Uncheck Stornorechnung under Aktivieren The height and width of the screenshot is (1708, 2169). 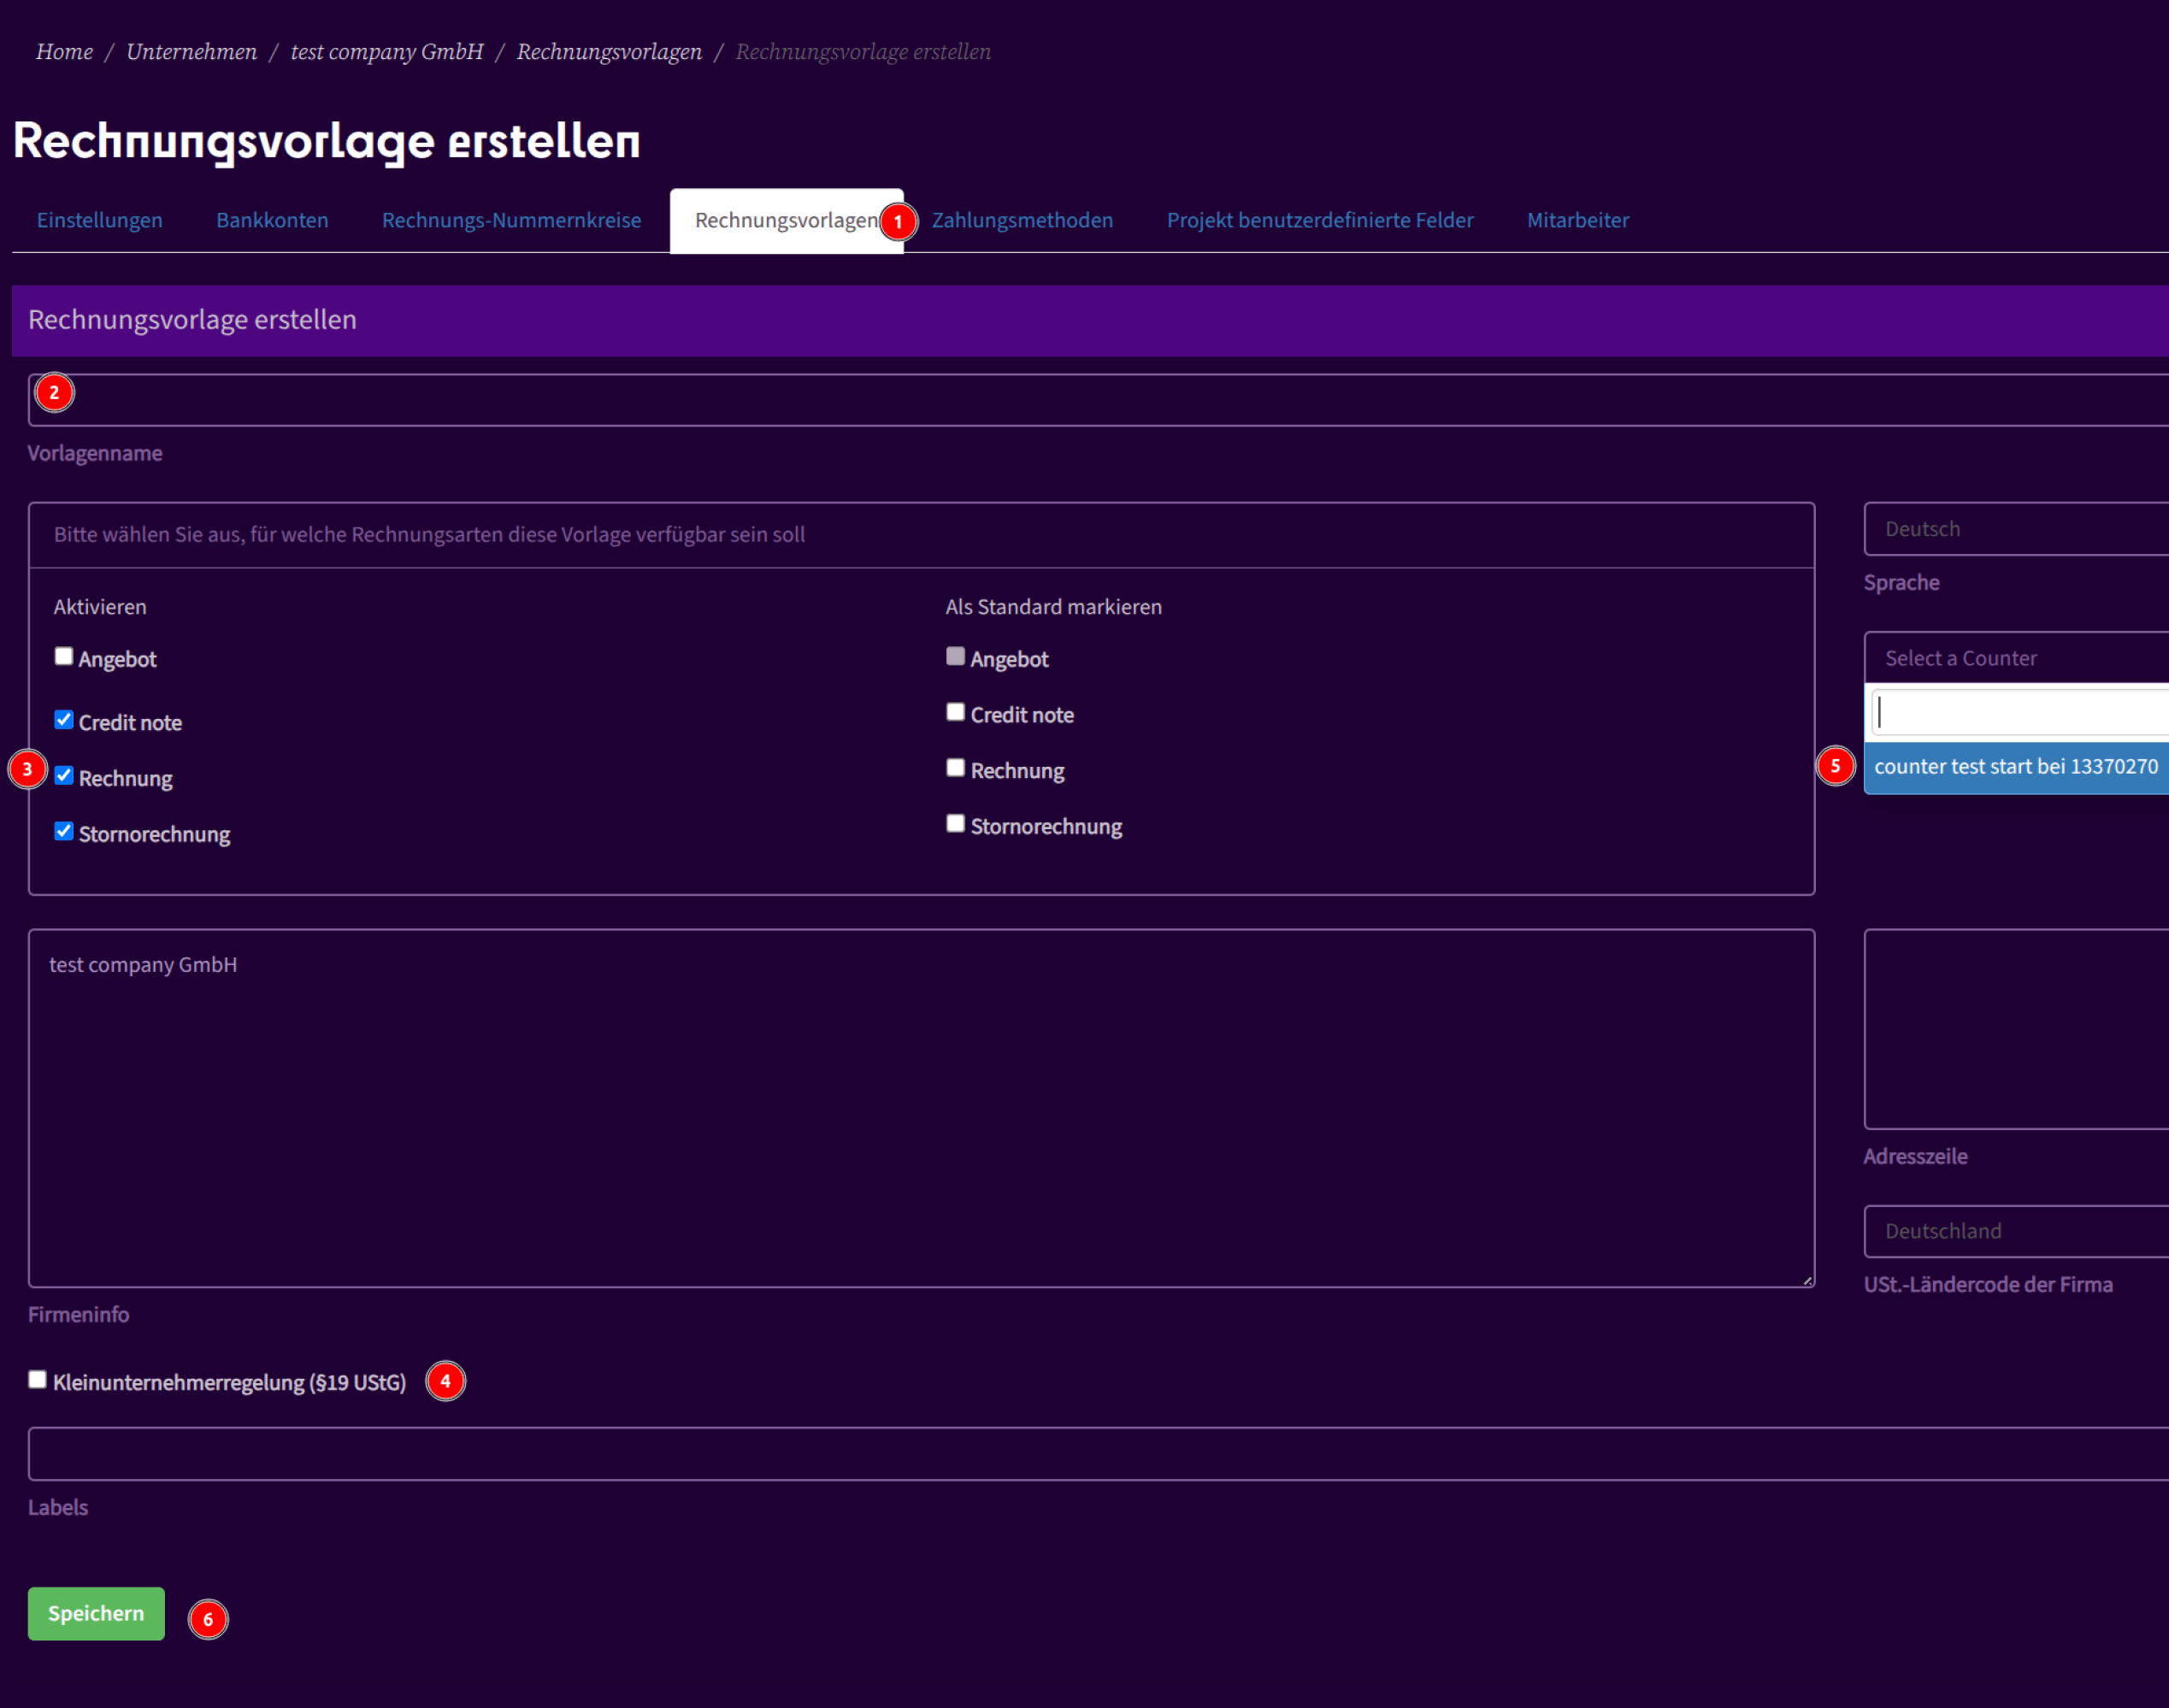(x=64, y=831)
